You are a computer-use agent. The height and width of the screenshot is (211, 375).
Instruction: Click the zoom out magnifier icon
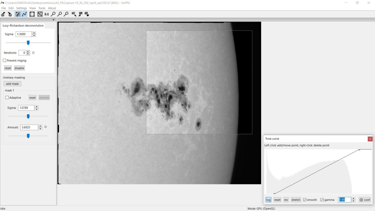60,14
